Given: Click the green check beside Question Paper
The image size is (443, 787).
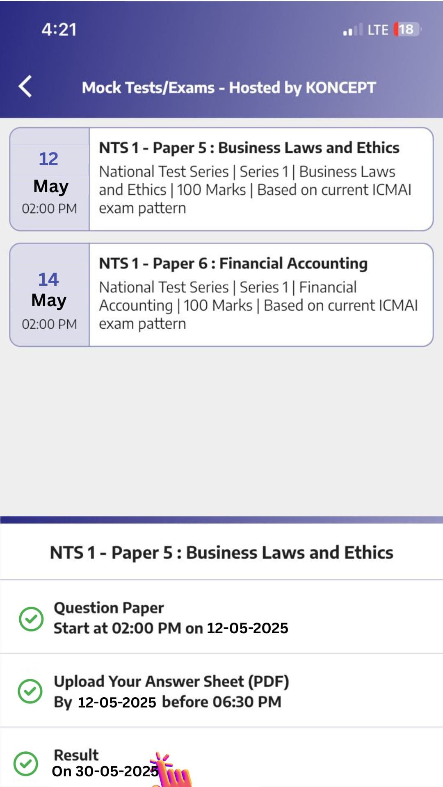Looking at the screenshot, I should click(x=31, y=619).
